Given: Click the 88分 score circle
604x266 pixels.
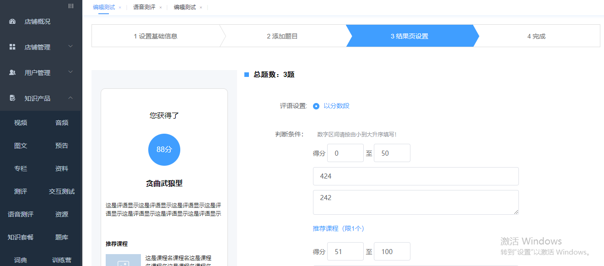Looking at the screenshot, I should point(164,150).
